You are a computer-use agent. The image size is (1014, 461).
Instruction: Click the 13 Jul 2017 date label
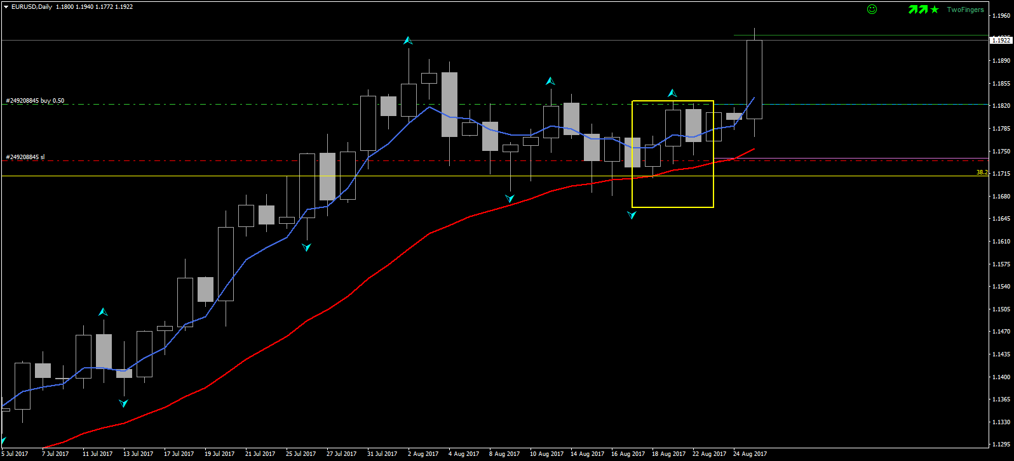(138, 454)
